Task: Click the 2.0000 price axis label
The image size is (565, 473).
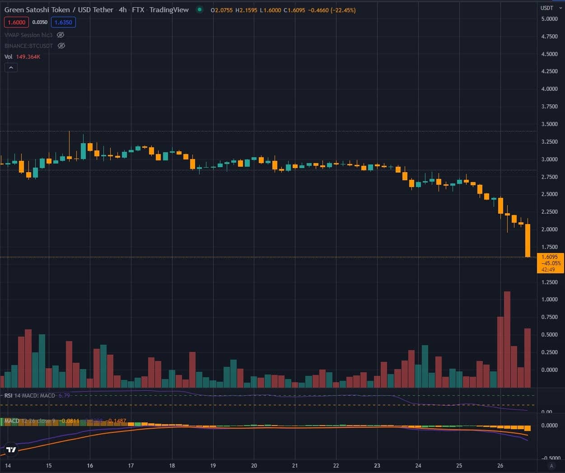Action: coord(549,229)
